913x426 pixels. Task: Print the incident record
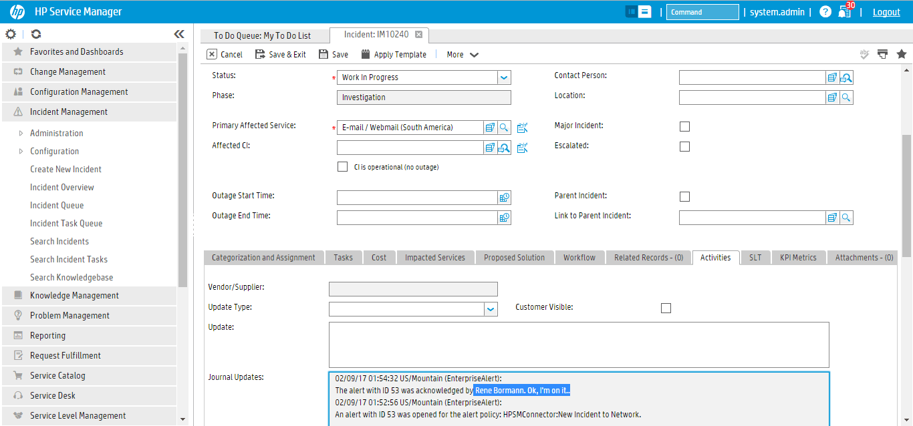[883, 54]
